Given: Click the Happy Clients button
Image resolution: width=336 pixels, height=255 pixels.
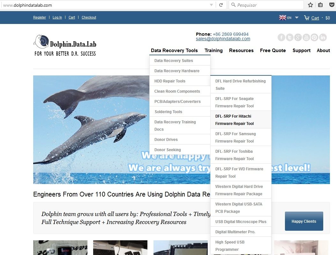Looking at the screenshot, I should click(304, 221).
